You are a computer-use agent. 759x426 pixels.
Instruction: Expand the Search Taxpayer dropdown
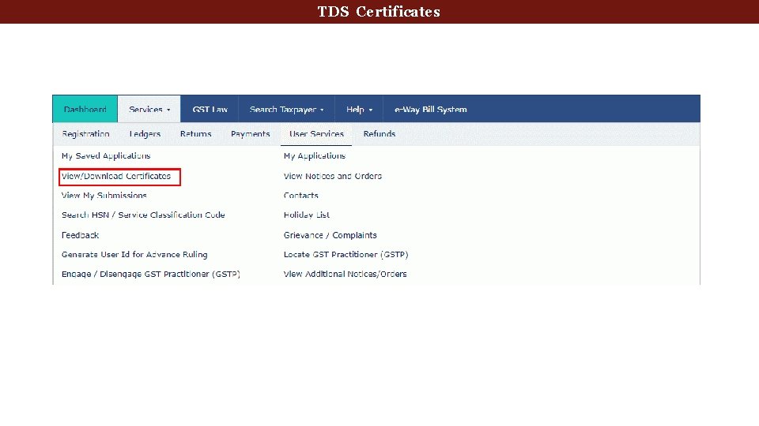pyautogui.click(x=286, y=109)
